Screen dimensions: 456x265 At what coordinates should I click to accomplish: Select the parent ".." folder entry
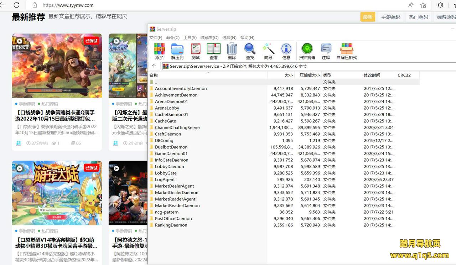coord(156,82)
